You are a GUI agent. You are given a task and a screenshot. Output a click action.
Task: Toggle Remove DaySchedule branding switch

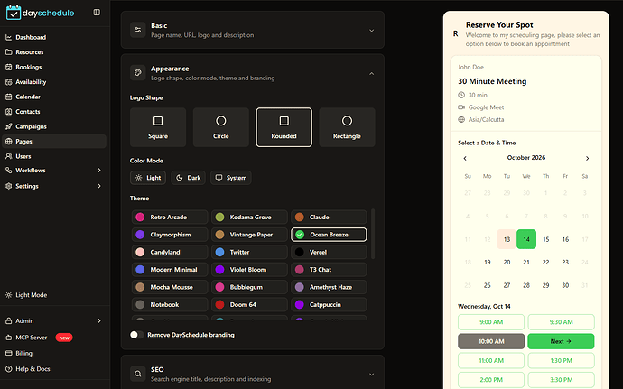136,335
